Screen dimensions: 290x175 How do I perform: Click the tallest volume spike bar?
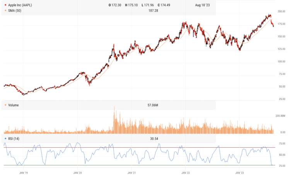coord(114,120)
